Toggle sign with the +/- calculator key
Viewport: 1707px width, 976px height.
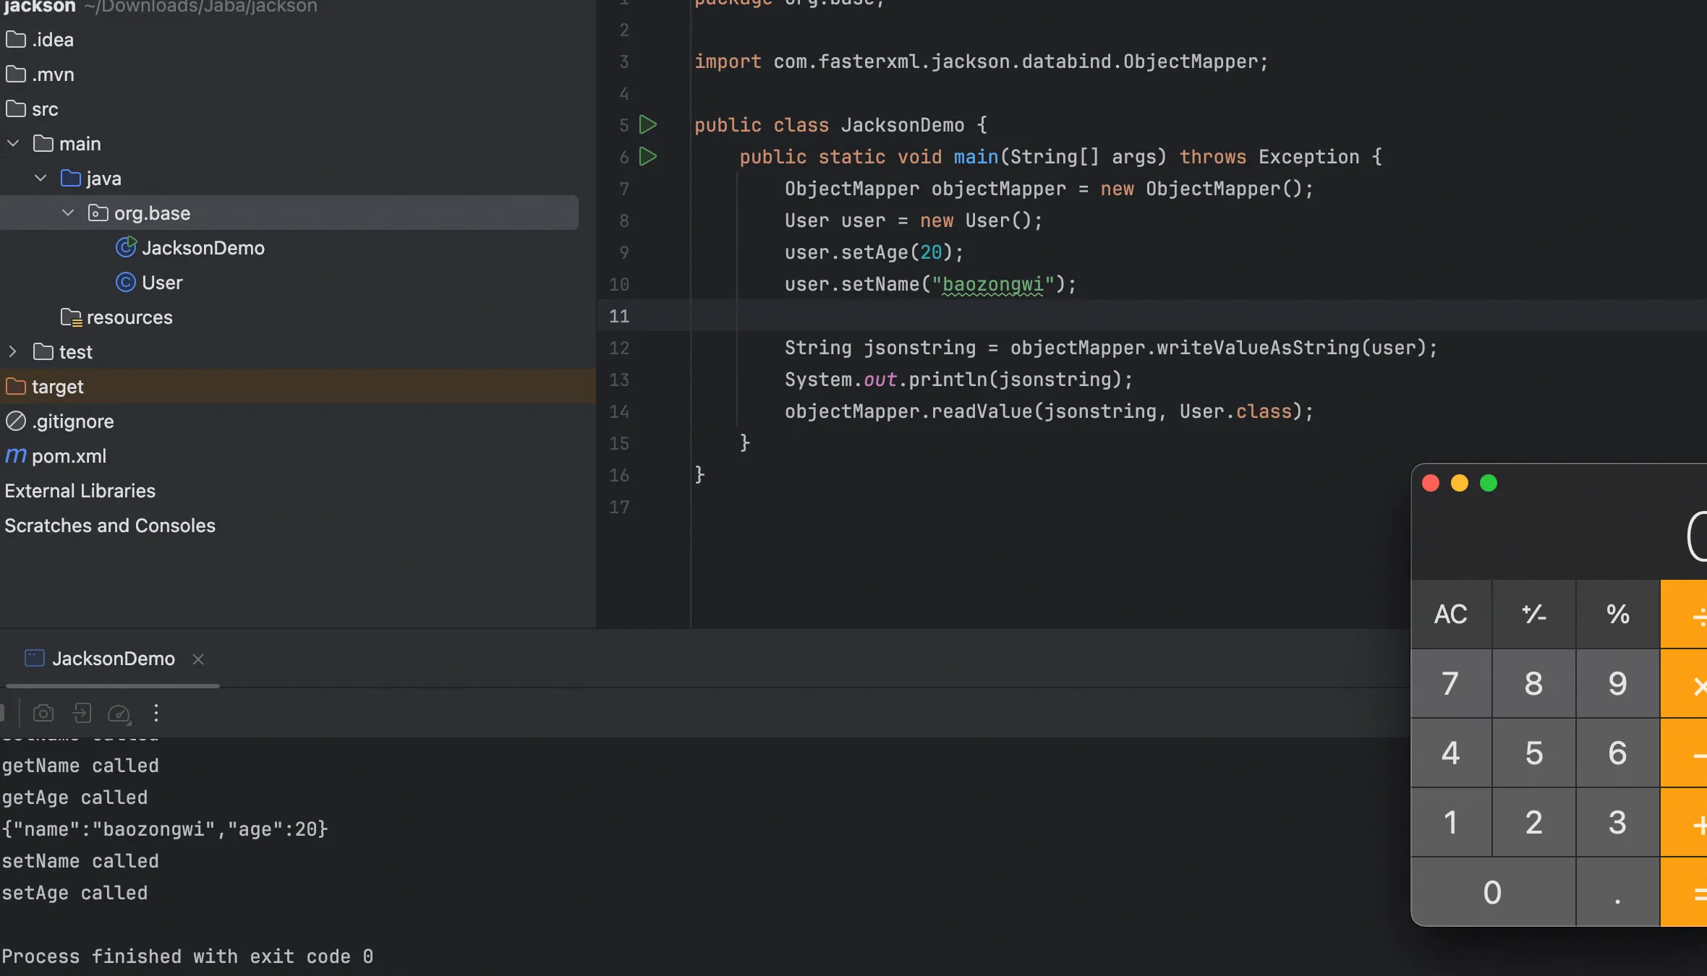[x=1533, y=614]
